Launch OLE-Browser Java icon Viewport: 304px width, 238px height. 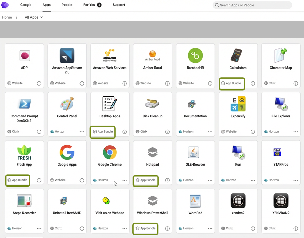(194, 152)
